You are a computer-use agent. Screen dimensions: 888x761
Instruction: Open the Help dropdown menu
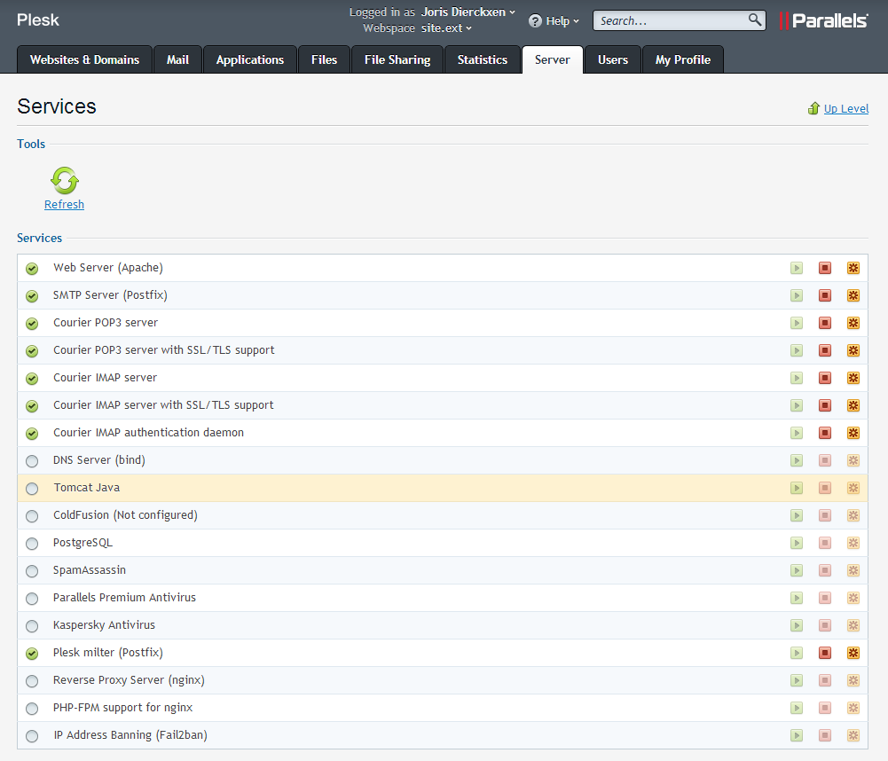click(554, 20)
